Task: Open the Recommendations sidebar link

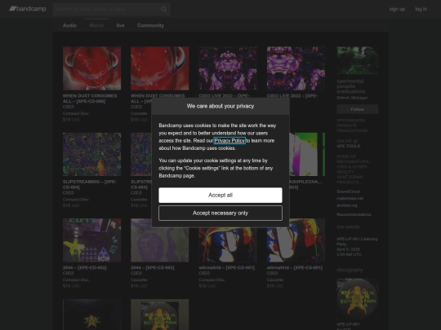Action: 354,214
